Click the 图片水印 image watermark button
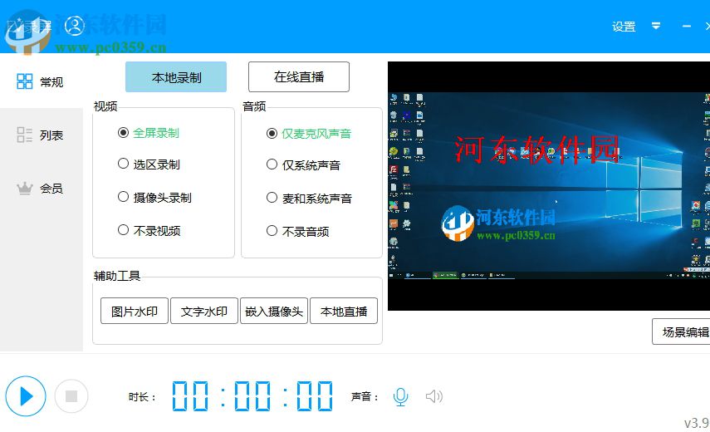710x432 pixels. pos(135,311)
